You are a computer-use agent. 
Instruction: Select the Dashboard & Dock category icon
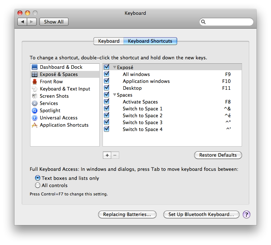pyautogui.click(x=35, y=67)
